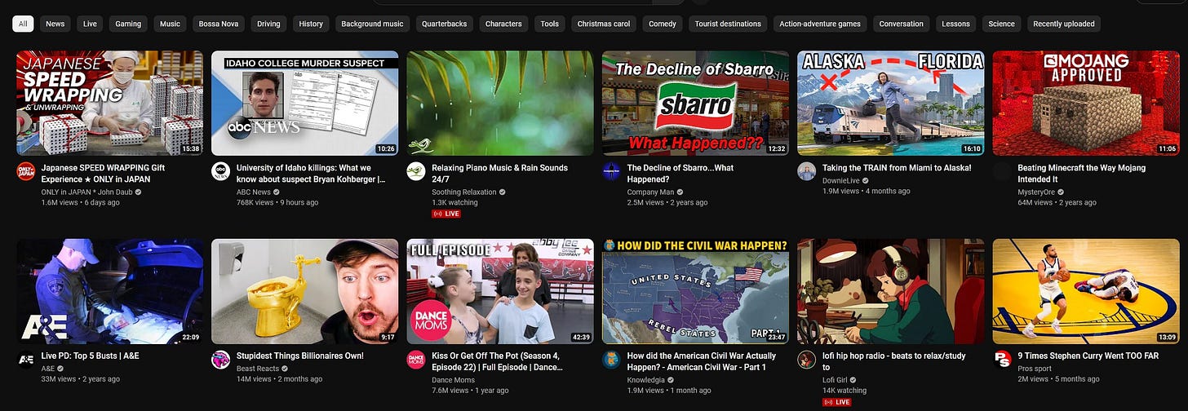1188x411 pixels.
Task: Choose the Music filter chip
Action: point(170,24)
